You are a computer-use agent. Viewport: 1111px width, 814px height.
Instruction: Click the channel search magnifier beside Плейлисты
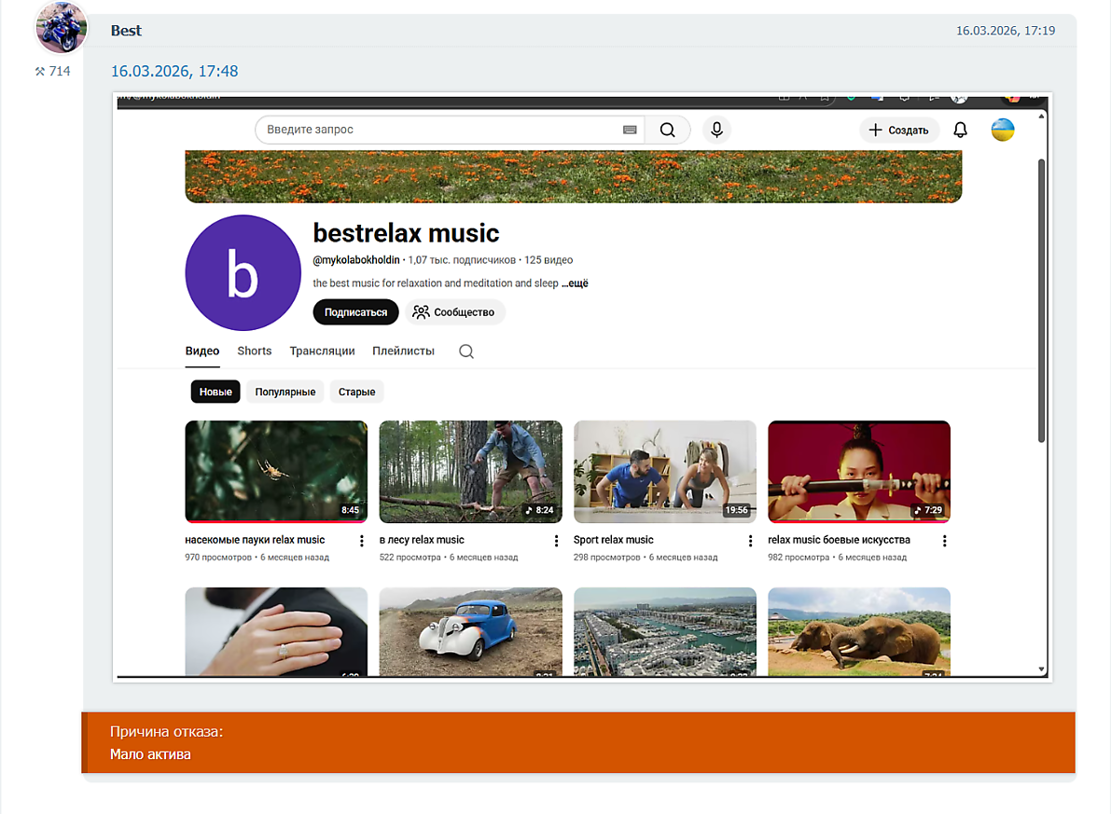(x=466, y=352)
